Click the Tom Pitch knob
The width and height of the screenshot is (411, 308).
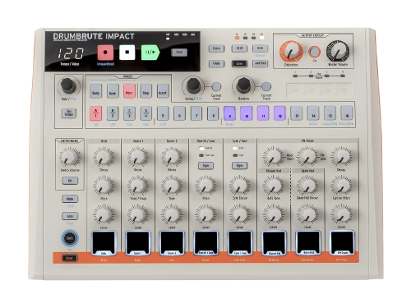pyautogui.click(x=205, y=186)
